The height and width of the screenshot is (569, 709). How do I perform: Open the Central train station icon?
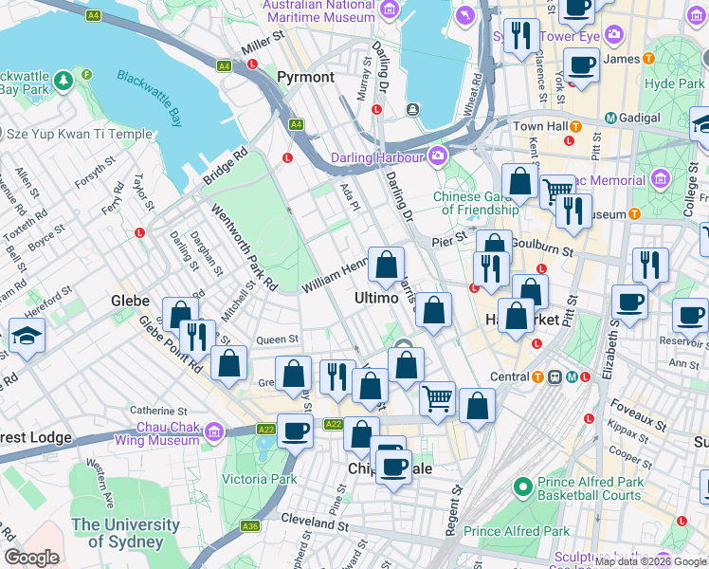554,376
